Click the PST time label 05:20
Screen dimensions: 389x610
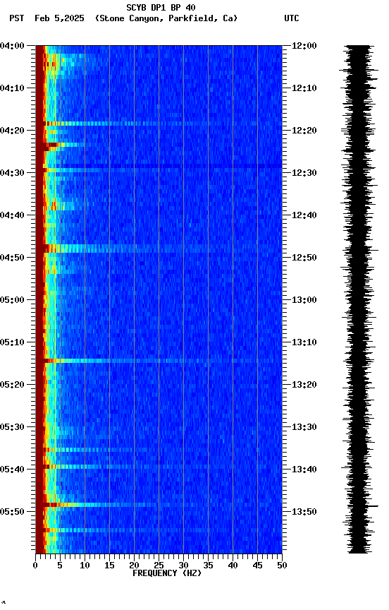click(x=12, y=385)
